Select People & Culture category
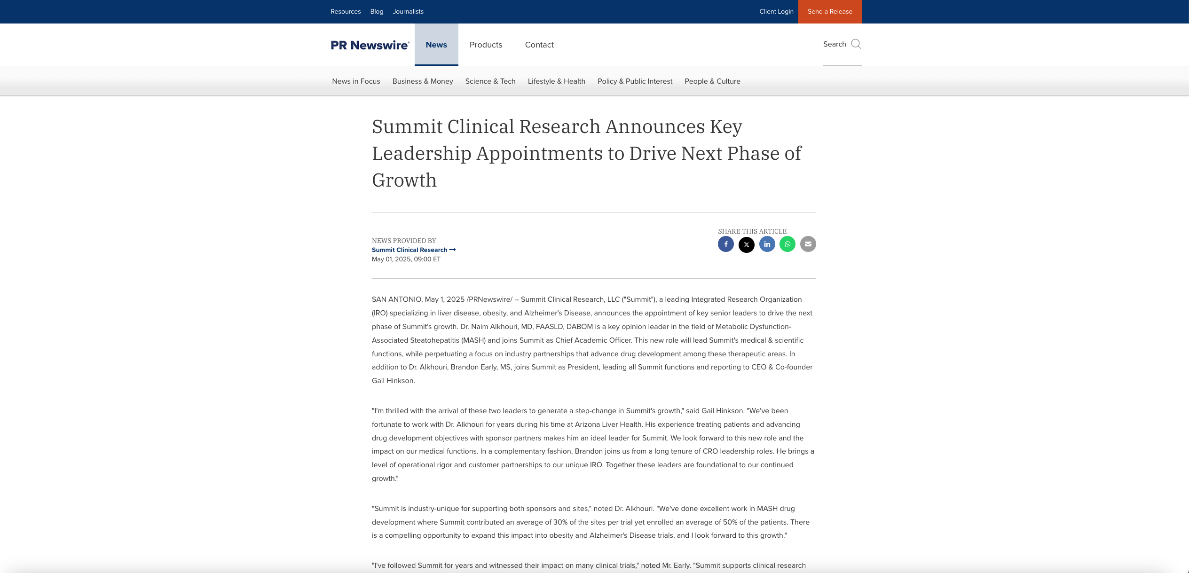The width and height of the screenshot is (1189, 573). point(712,81)
